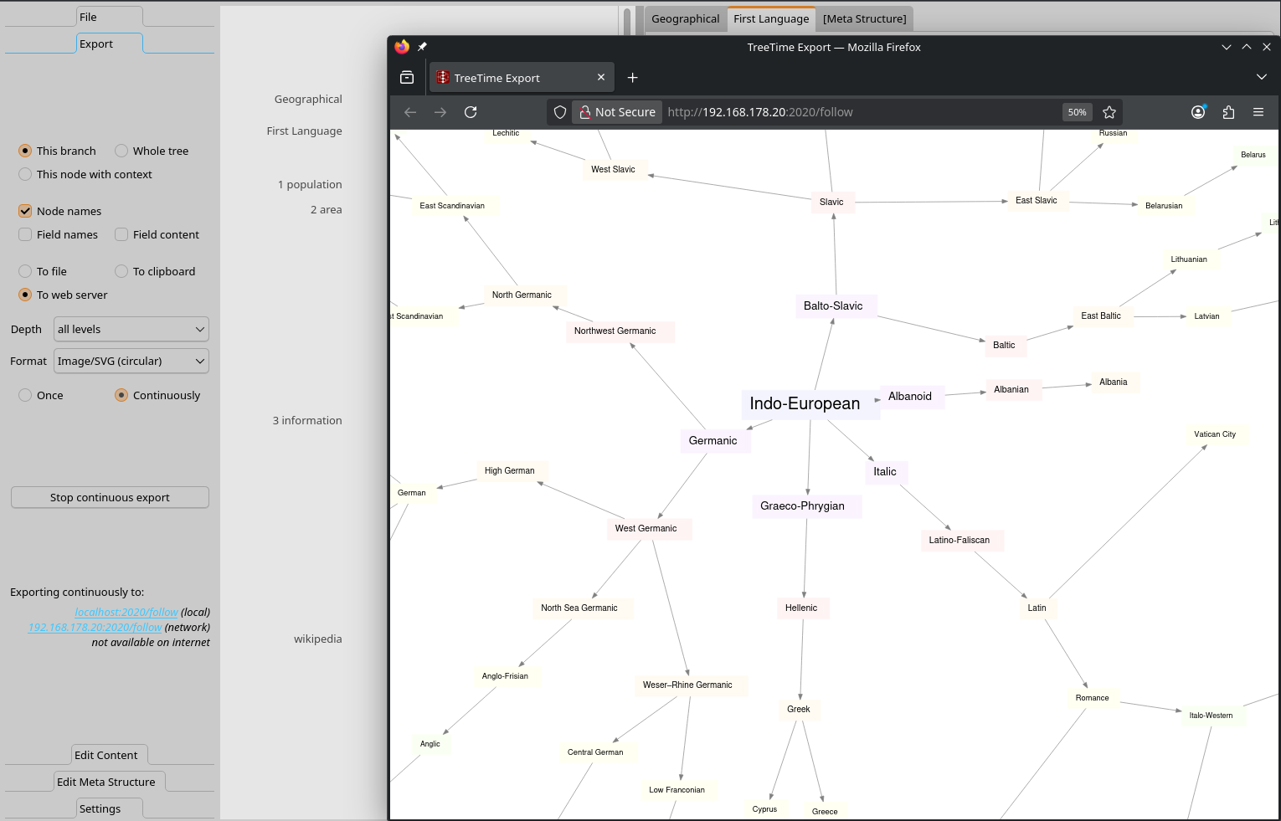The image size is (1281, 821).
Task: Close the TreeTime Export tab
Action: pos(600,78)
